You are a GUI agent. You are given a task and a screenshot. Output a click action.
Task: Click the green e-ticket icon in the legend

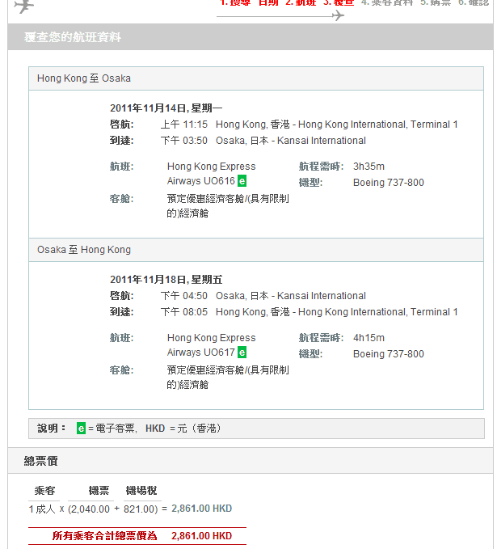click(x=81, y=428)
